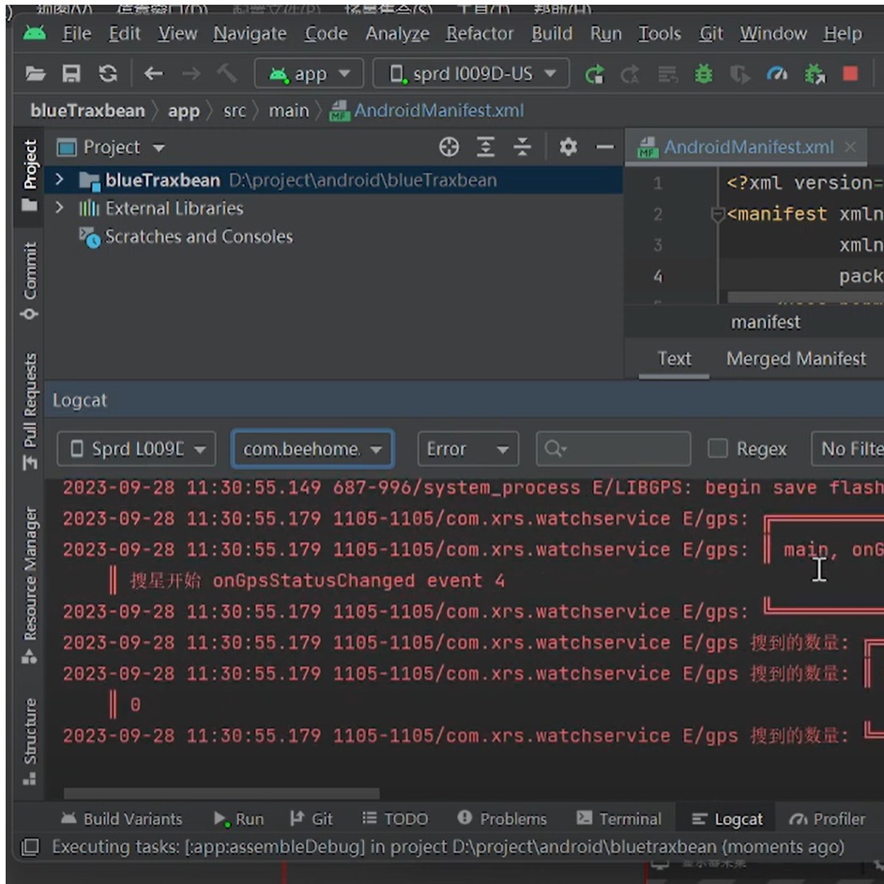Open the Terminal from the bottom bar
The height and width of the screenshot is (884, 884).
[x=619, y=818]
